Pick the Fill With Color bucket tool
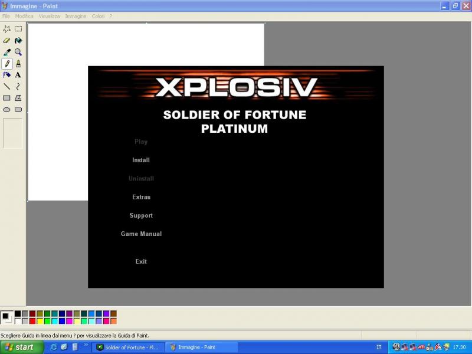This screenshot has height=354, width=472. click(x=18, y=40)
